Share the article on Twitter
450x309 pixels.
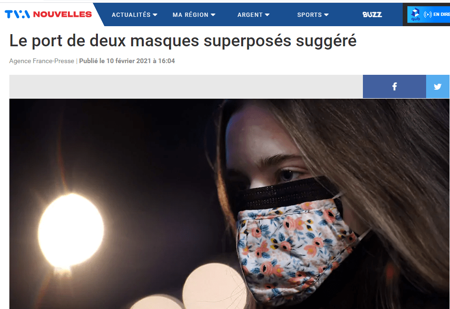(438, 86)
